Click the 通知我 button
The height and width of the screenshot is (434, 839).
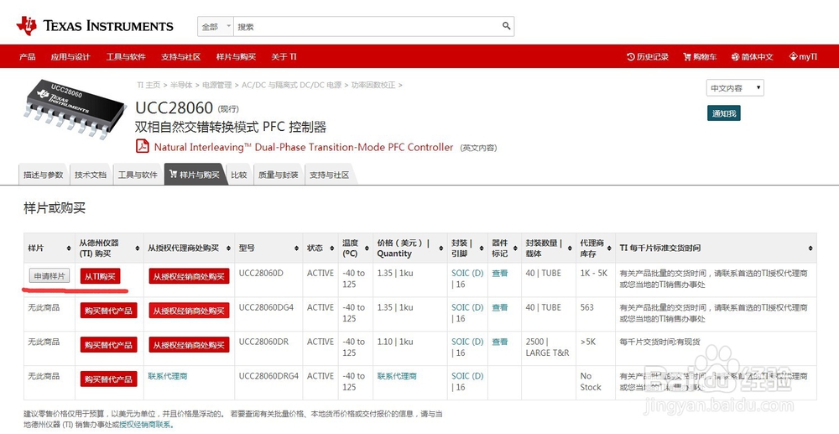coord(724,113)
